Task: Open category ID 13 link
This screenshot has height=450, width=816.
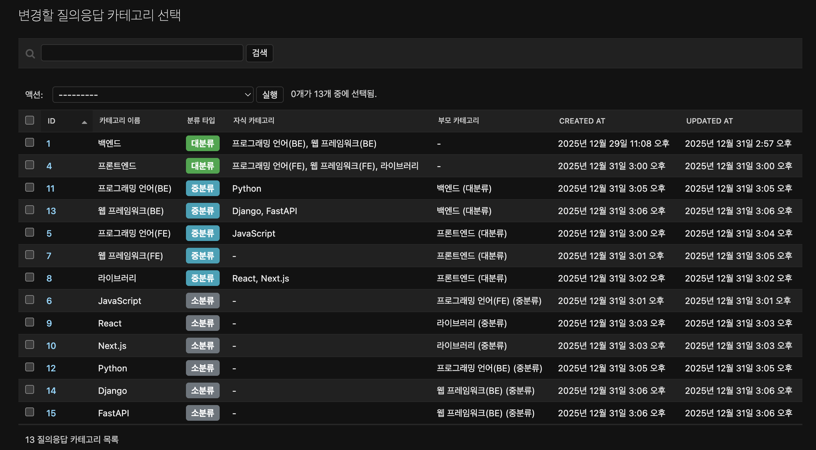Action: (51, 211)
